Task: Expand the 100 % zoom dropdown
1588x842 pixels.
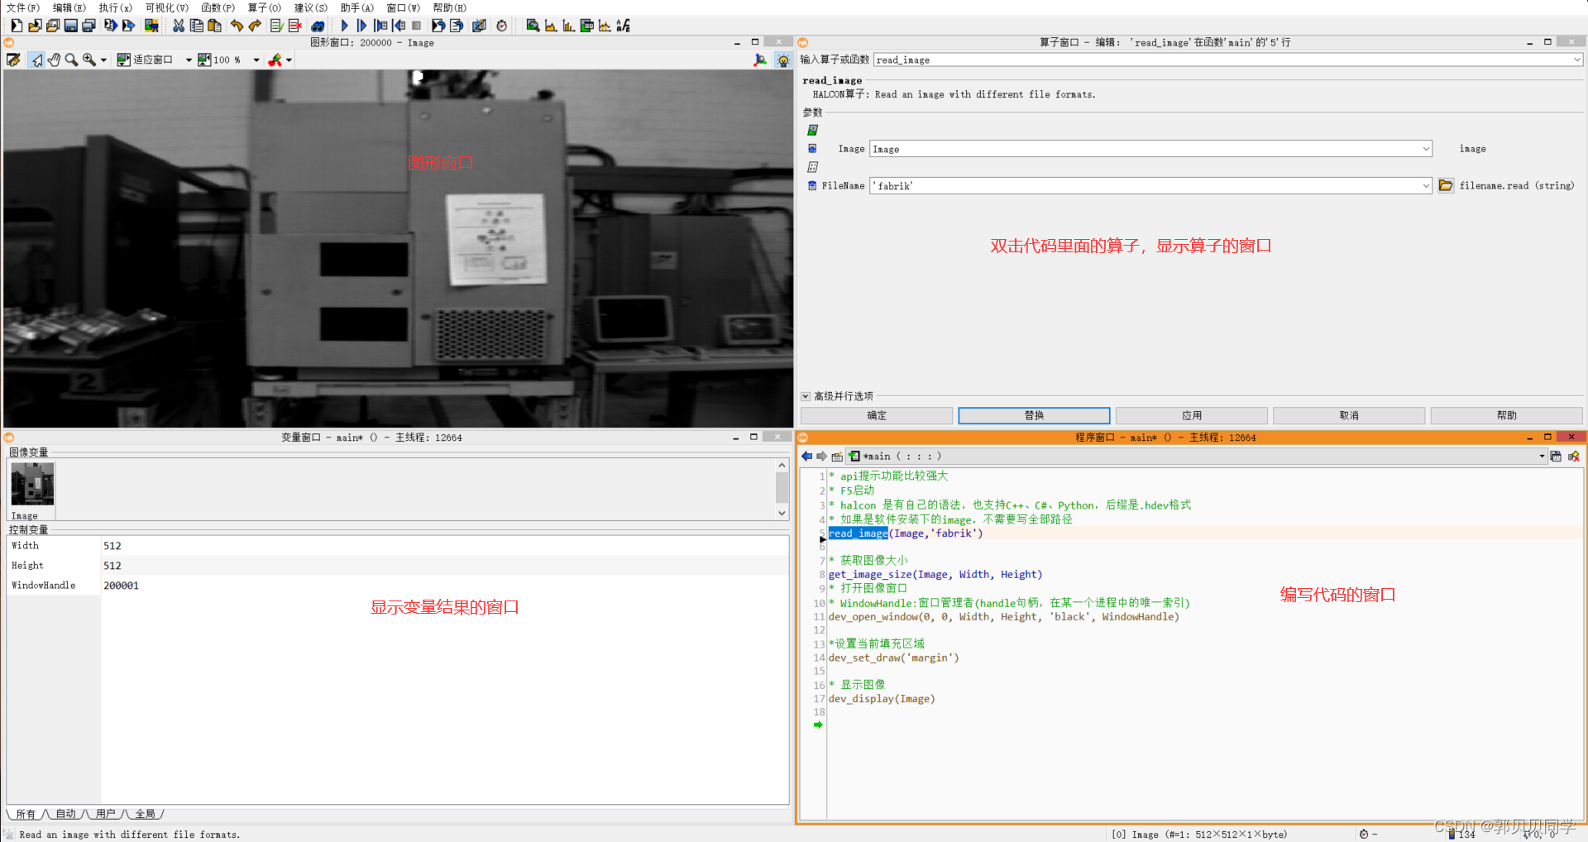Action: tap(256, 60)
